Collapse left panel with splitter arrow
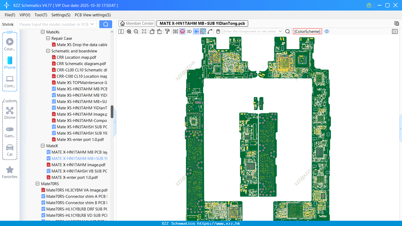This screenshot has width=402, height=226. 115,122
